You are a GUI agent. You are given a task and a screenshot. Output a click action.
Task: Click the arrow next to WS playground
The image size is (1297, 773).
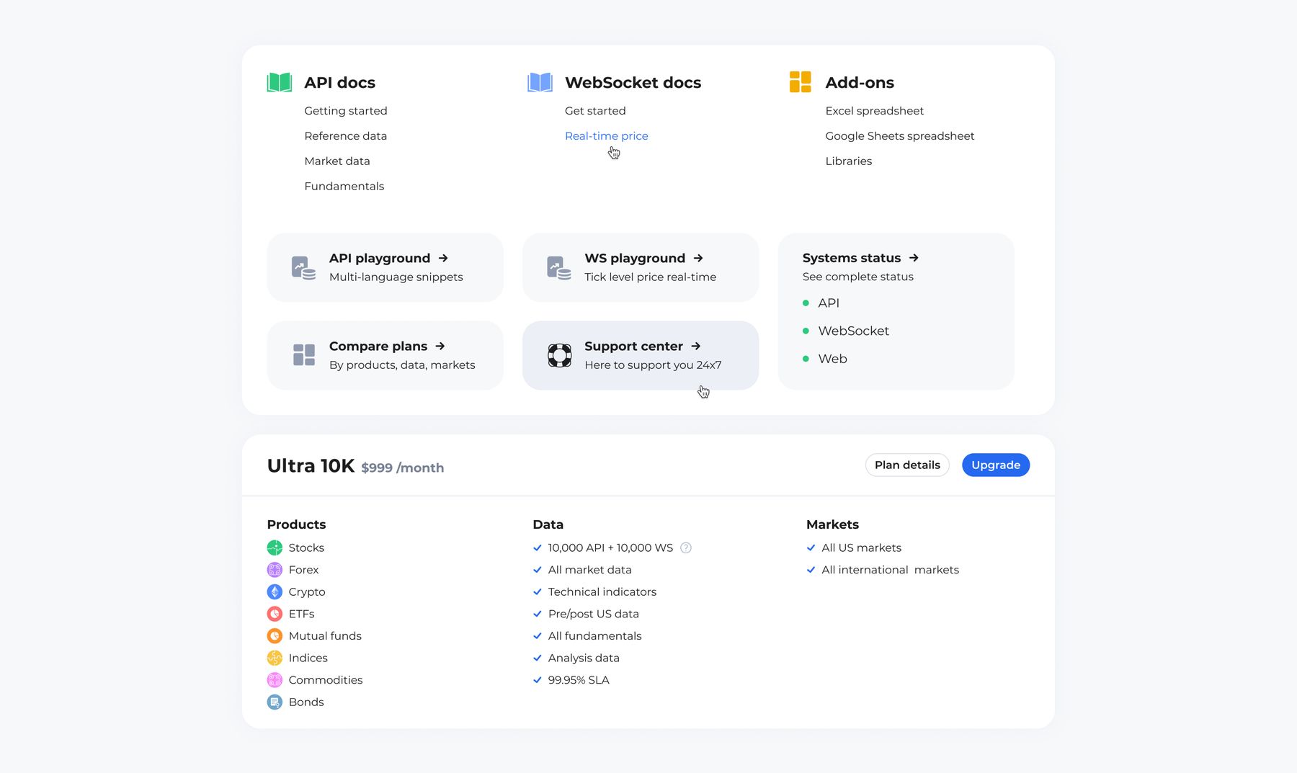[698, 258]
